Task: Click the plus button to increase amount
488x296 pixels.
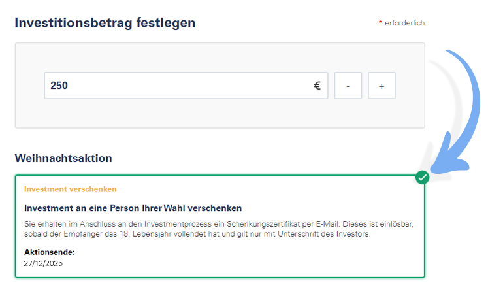Action: tap(382, 86)
